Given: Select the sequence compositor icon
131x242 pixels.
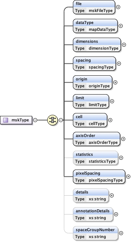Looking at the screenshot, I should tap(52, 120).
